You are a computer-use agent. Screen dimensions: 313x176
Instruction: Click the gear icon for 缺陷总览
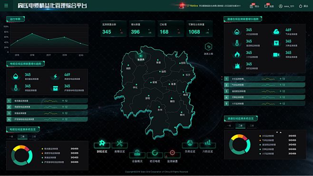click(102, 143)
